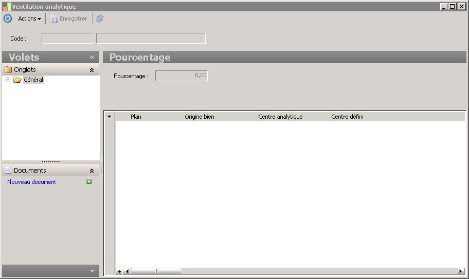Click the wide Code description field
The height and width of the screenshot is (279, 469).
[x=151, y=38]
